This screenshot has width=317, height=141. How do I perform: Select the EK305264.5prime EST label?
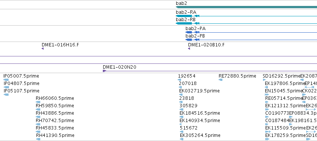click(x=200, y=135)
